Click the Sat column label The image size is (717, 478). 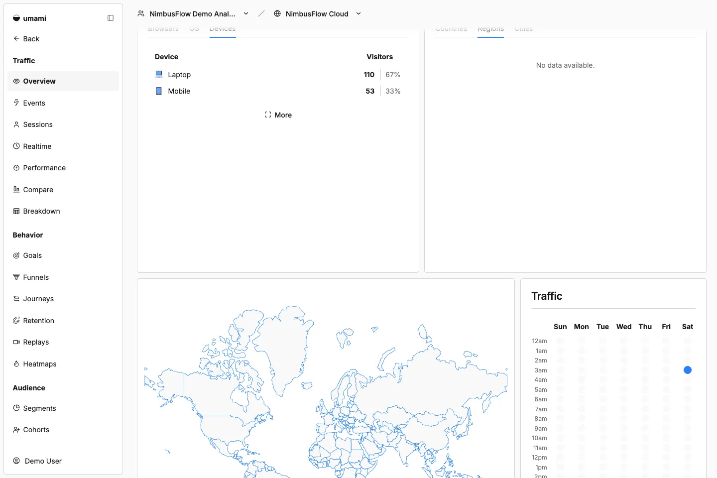click(x=688, y=327)
